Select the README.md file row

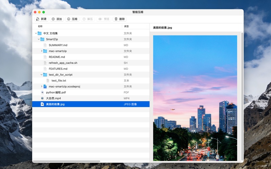[x=57, y=57]
